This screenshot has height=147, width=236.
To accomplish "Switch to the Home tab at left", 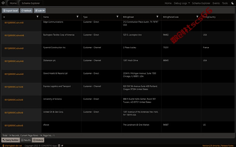I will pyautogui.click(x=13, y=3).
